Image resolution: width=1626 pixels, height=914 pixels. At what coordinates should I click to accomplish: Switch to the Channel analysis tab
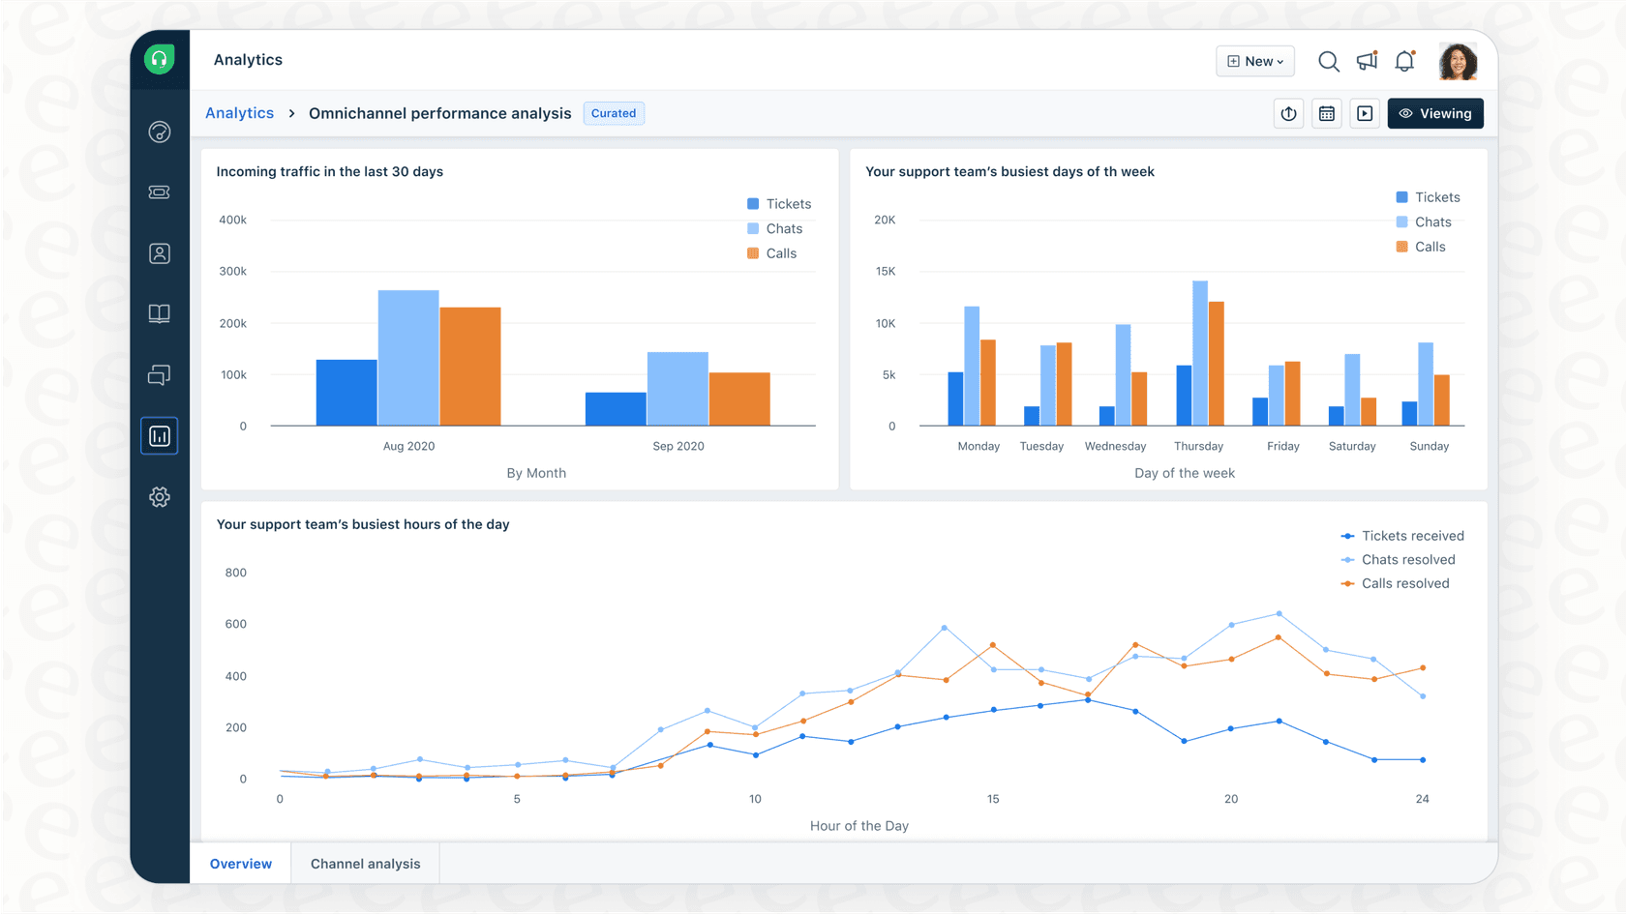tap(364, 863)
